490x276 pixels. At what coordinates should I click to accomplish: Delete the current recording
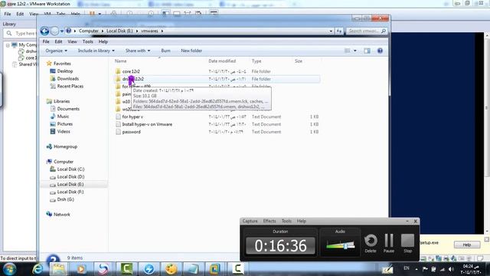tap(371, 243)
